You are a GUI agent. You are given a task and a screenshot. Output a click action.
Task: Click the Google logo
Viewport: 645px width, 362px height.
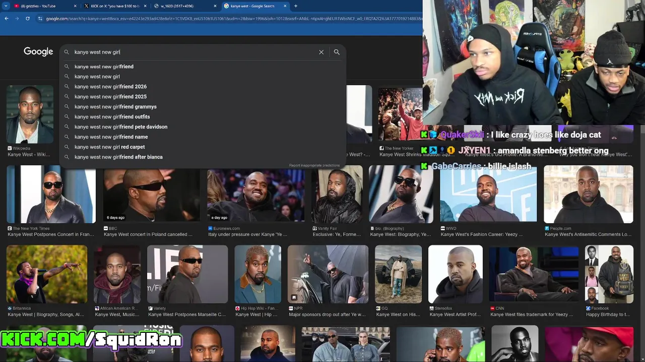pos(38,52)
